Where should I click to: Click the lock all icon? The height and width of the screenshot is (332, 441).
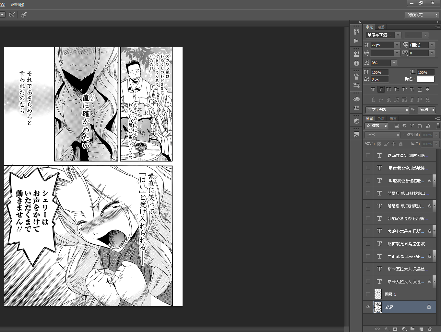coord(400,144)
